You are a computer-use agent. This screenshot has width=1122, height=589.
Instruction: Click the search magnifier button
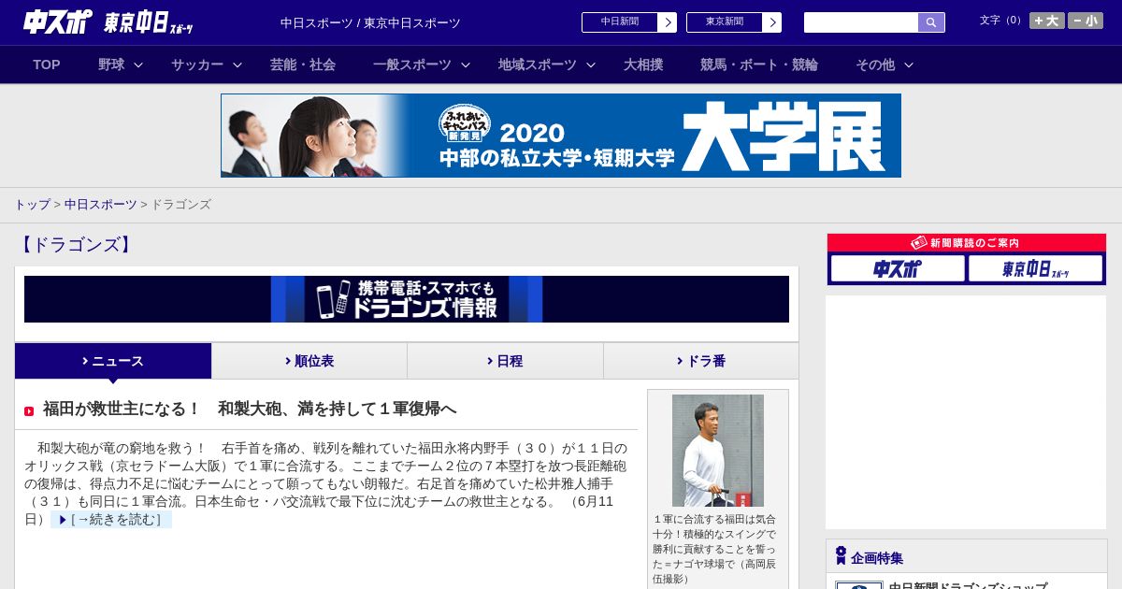coord(931,22)
